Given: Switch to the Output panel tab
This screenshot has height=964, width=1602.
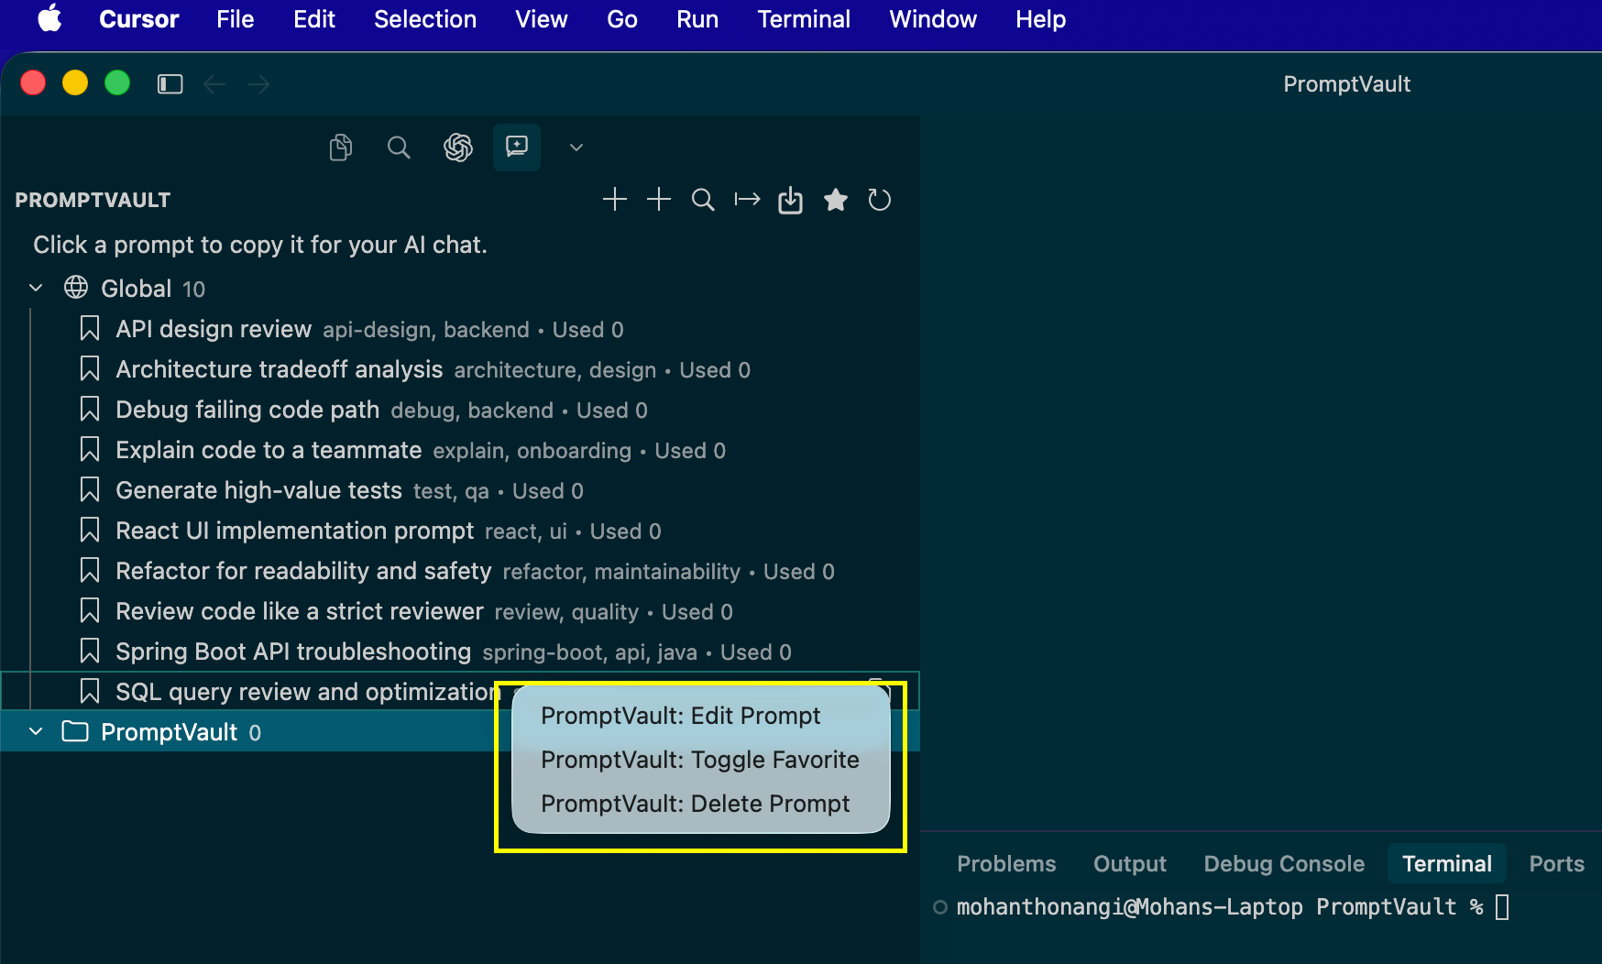Looking at the screenshot, I should point(1130,863).
